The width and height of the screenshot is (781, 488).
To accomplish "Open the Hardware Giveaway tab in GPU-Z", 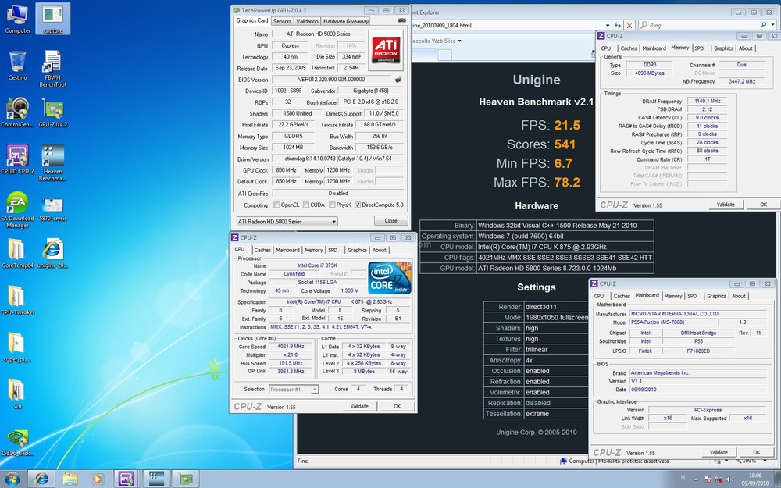I will 346,21.
